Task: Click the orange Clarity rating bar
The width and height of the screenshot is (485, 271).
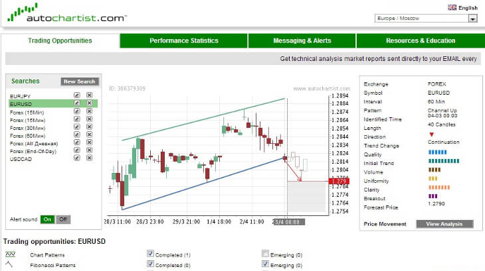Action: (439, 188)
